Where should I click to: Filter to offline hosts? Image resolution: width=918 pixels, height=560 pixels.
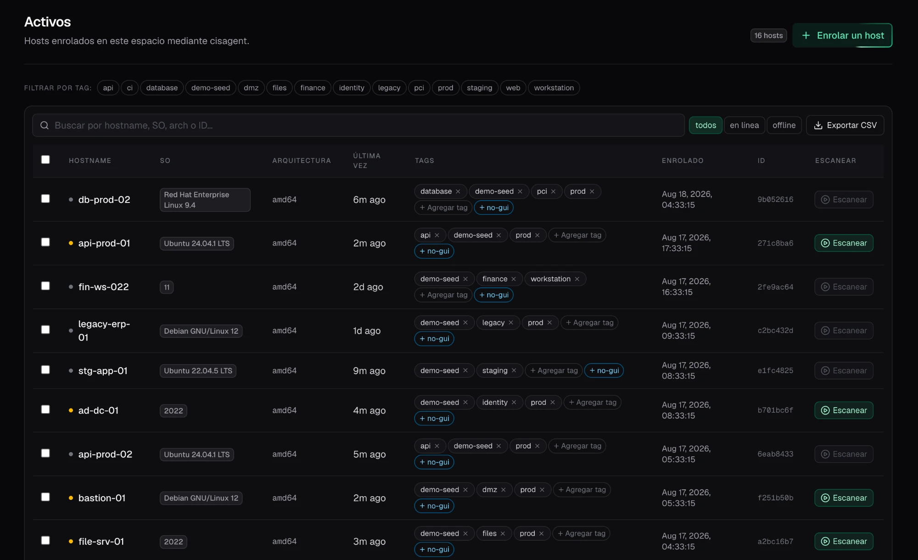pos(784,125)
